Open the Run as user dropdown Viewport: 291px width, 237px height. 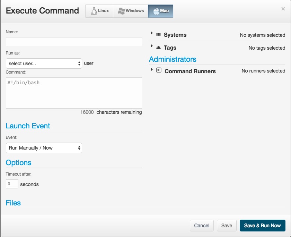(x=44, y=64)
